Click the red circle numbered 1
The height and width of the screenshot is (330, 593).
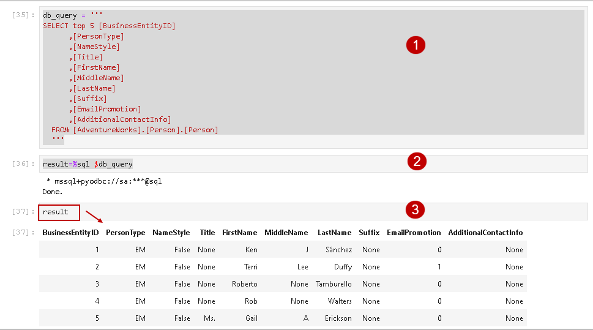tap(416, 45)
